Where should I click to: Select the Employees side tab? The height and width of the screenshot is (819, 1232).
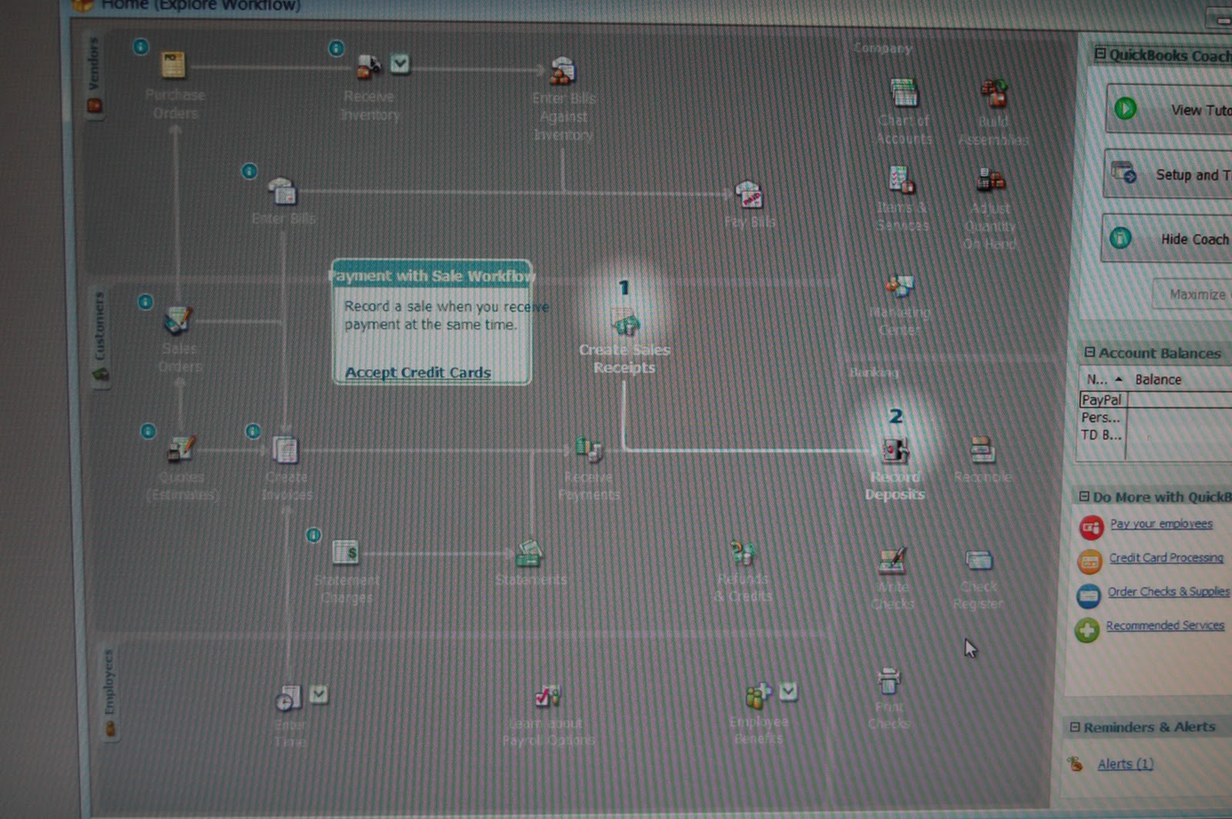click(x=109, y=693)
